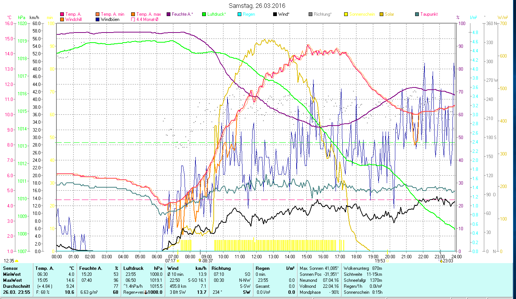Toggle the cyan Regen legend square

point(239,15)
